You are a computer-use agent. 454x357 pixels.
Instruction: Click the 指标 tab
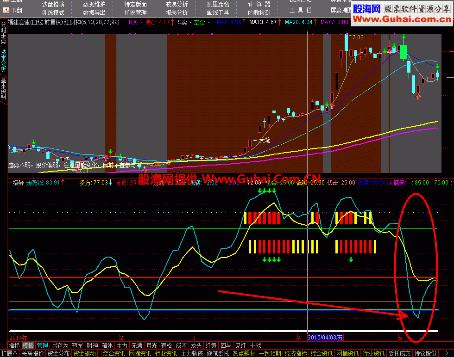coord(14,345)
